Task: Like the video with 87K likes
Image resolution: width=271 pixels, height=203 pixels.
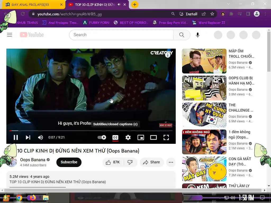Action: point(113,162)
